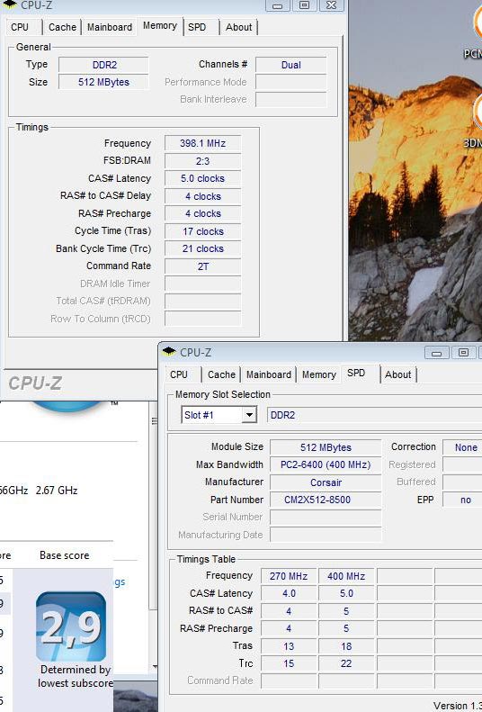Screen dimensions: 482x712
Task: Click the Module Size value 512 MBytes
Action: click(326, 447)
